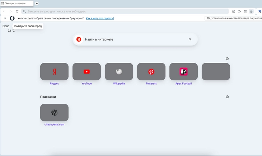
Task: Click the Apex Football link label
Action: [x=183, y=84]
